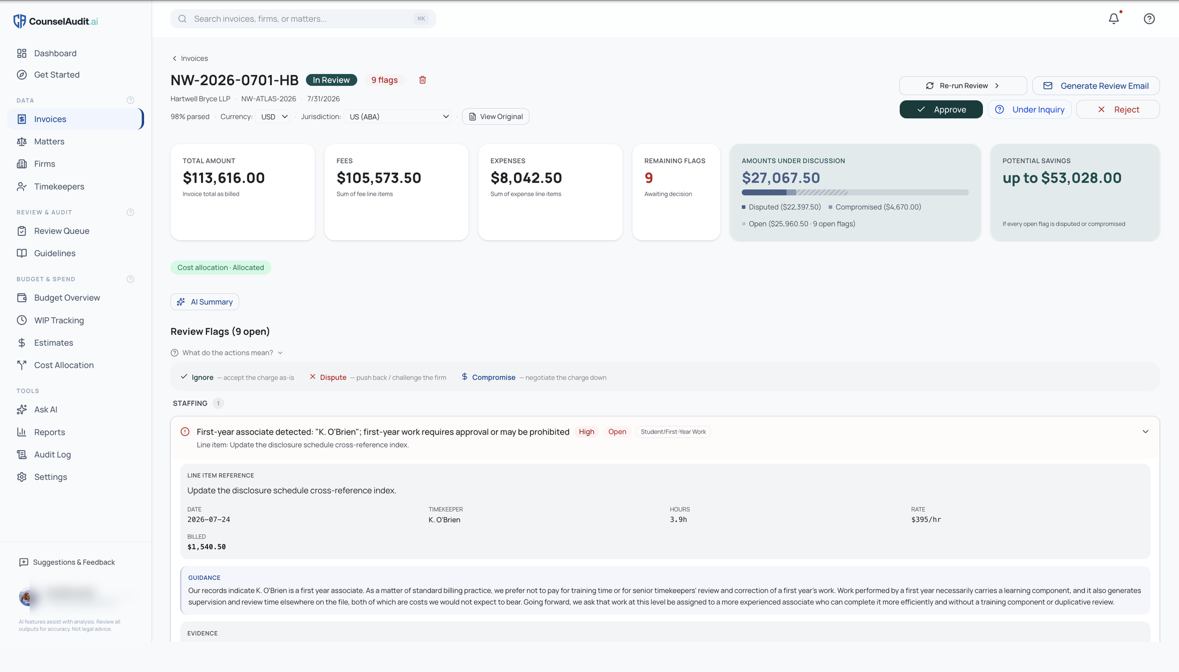The height and width of the screenshot is (672, 1179).
Task: Open Cost Allocation page
Action: (76, 365)
